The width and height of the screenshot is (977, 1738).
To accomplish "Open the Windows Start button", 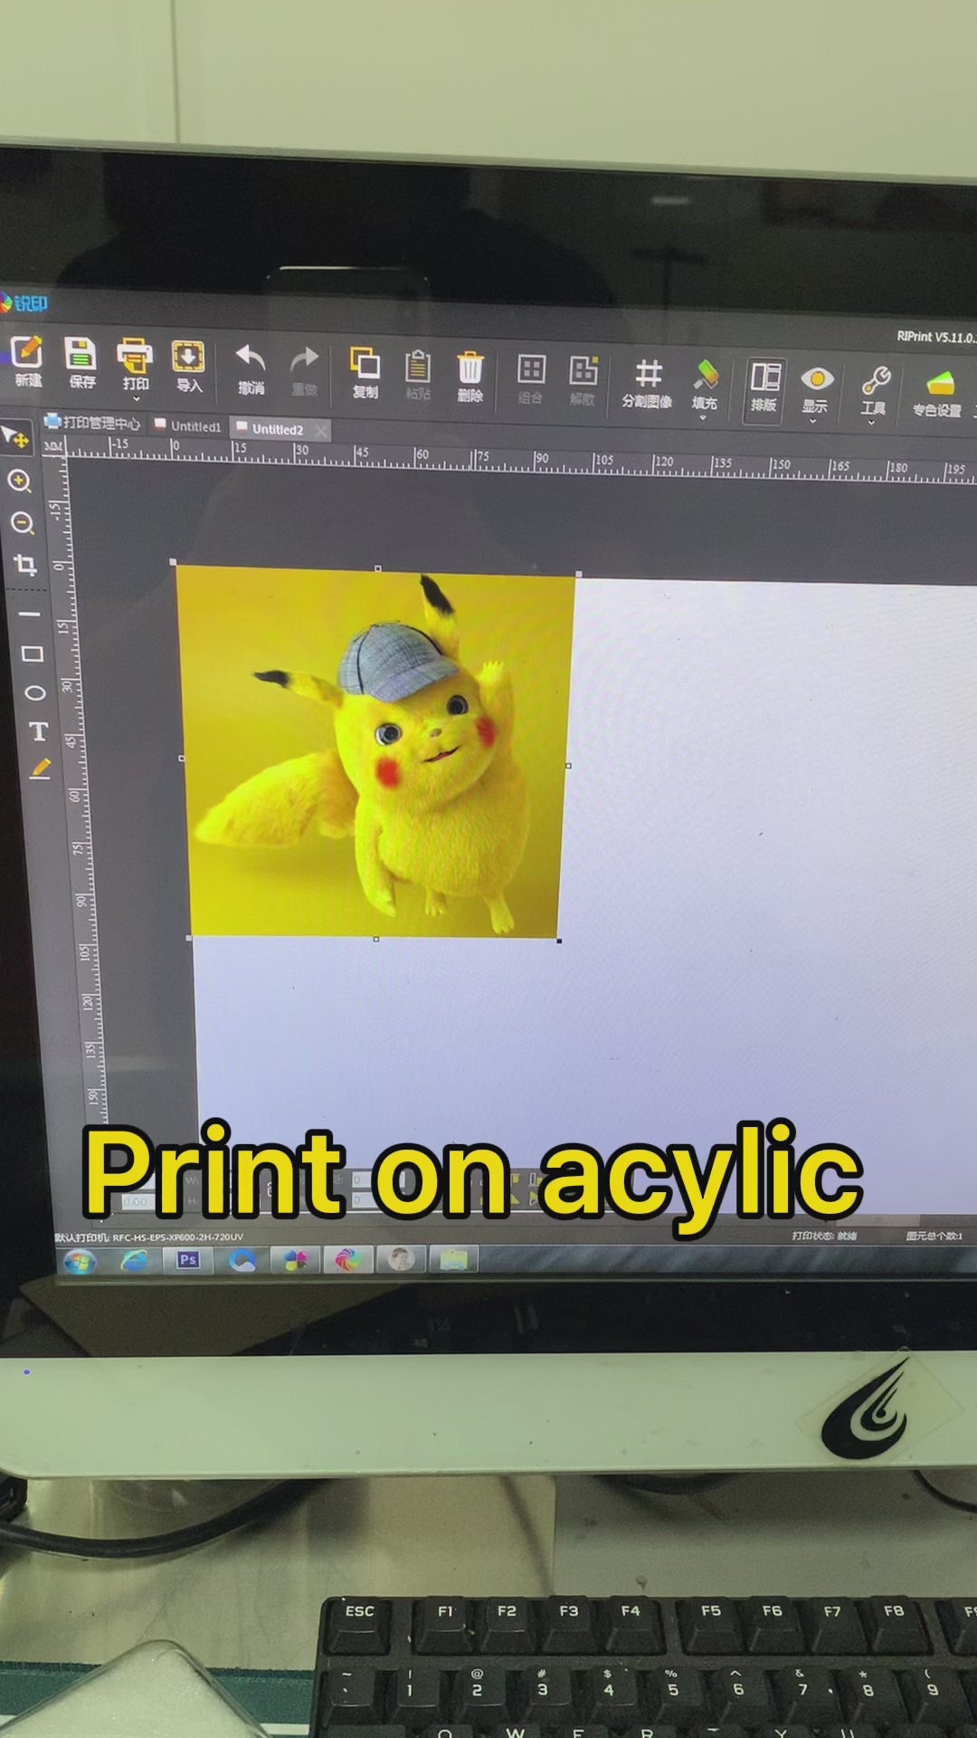I will click(x=80, y=1260).
